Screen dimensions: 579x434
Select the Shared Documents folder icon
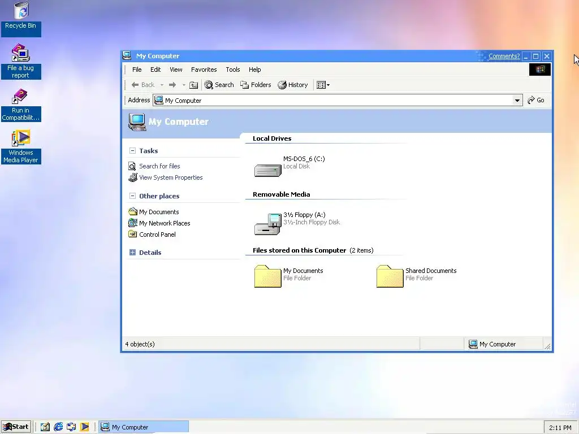click(x=390, y=276)
